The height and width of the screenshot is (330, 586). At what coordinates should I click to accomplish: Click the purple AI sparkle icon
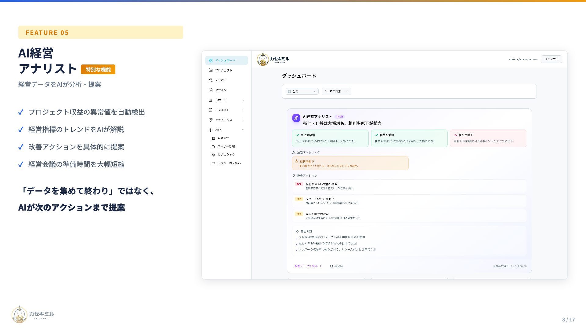pos(296,118)
